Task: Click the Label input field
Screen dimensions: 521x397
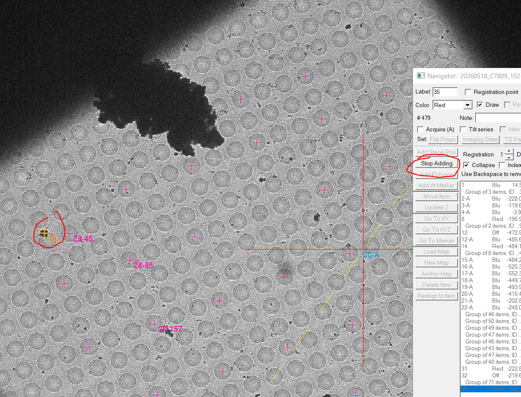Action: pos(445,92)
